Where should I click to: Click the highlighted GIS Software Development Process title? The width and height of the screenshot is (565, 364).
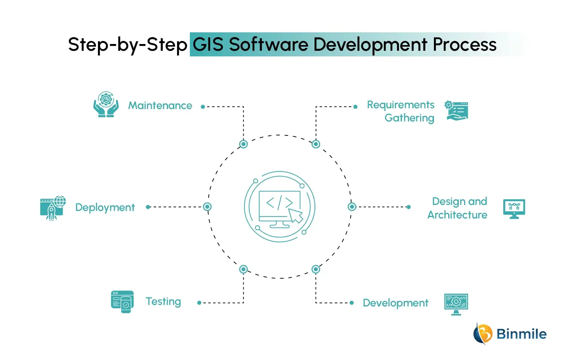tap(345, 45)
